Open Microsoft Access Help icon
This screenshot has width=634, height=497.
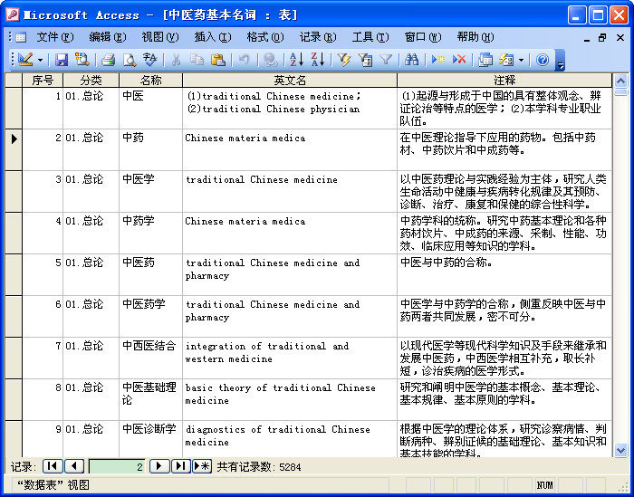click(x=543, y=60)
